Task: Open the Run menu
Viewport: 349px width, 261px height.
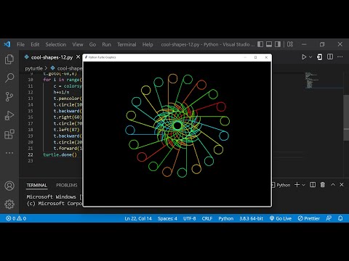Action: [106, 44]
